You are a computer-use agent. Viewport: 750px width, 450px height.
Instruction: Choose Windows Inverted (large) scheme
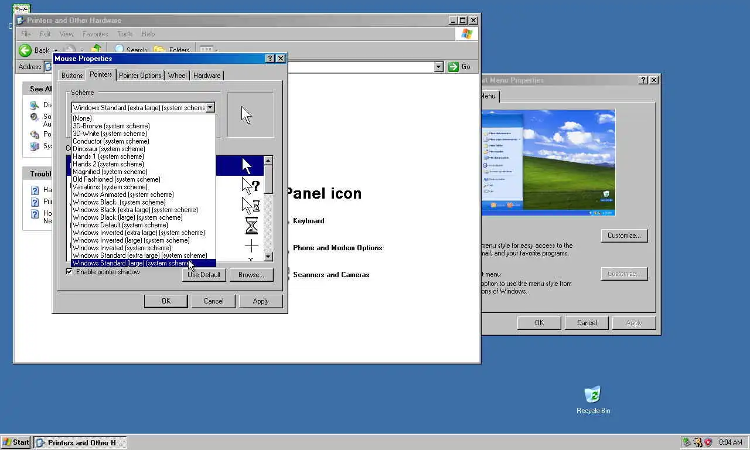pos(144,240)
